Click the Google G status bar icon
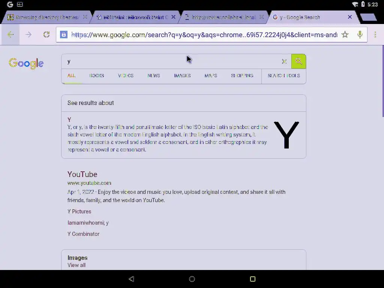384x288 pixels. click(x=10, y=4)
